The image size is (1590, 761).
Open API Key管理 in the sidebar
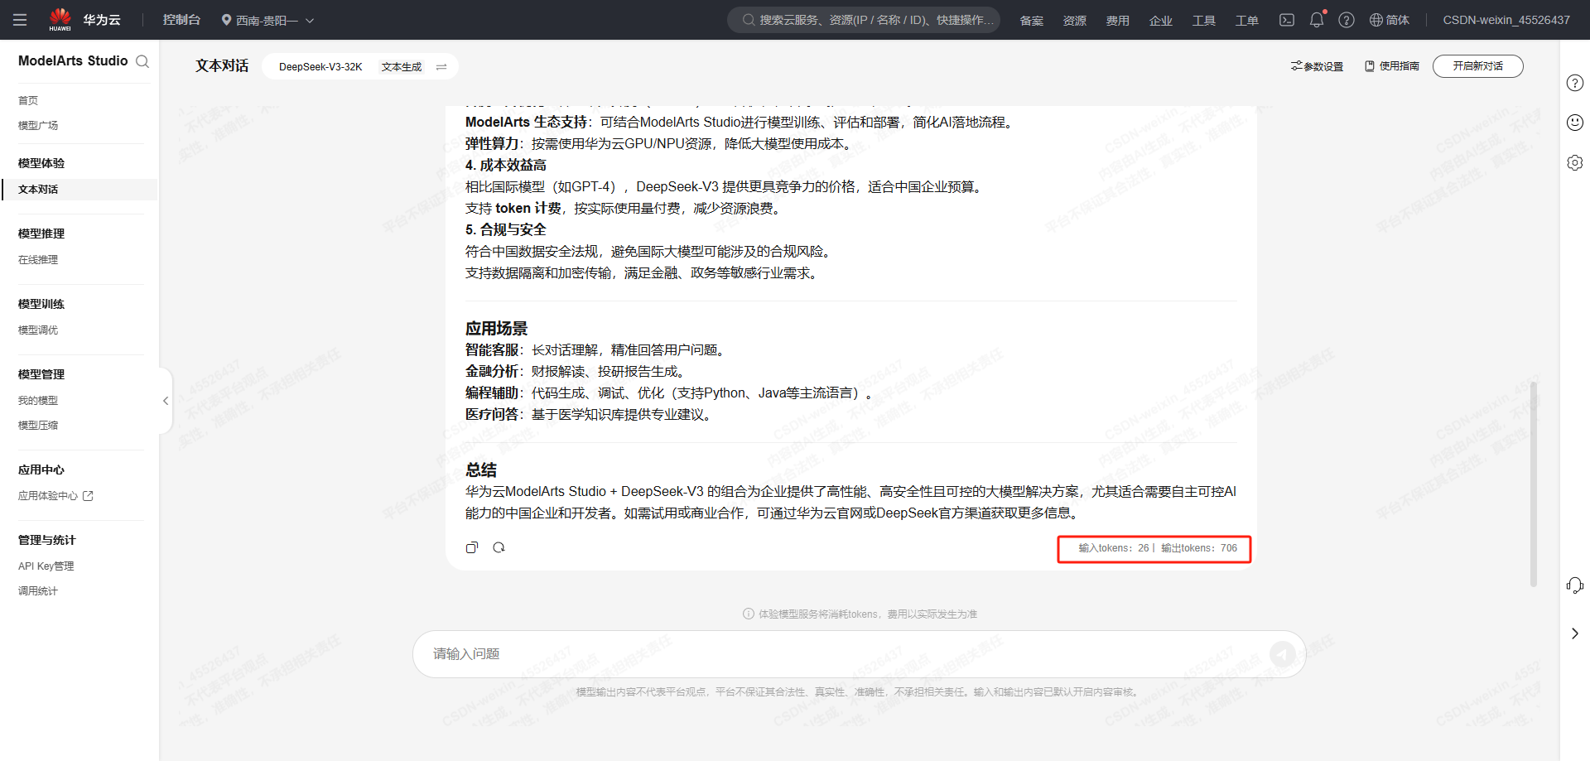click(46, 566)
